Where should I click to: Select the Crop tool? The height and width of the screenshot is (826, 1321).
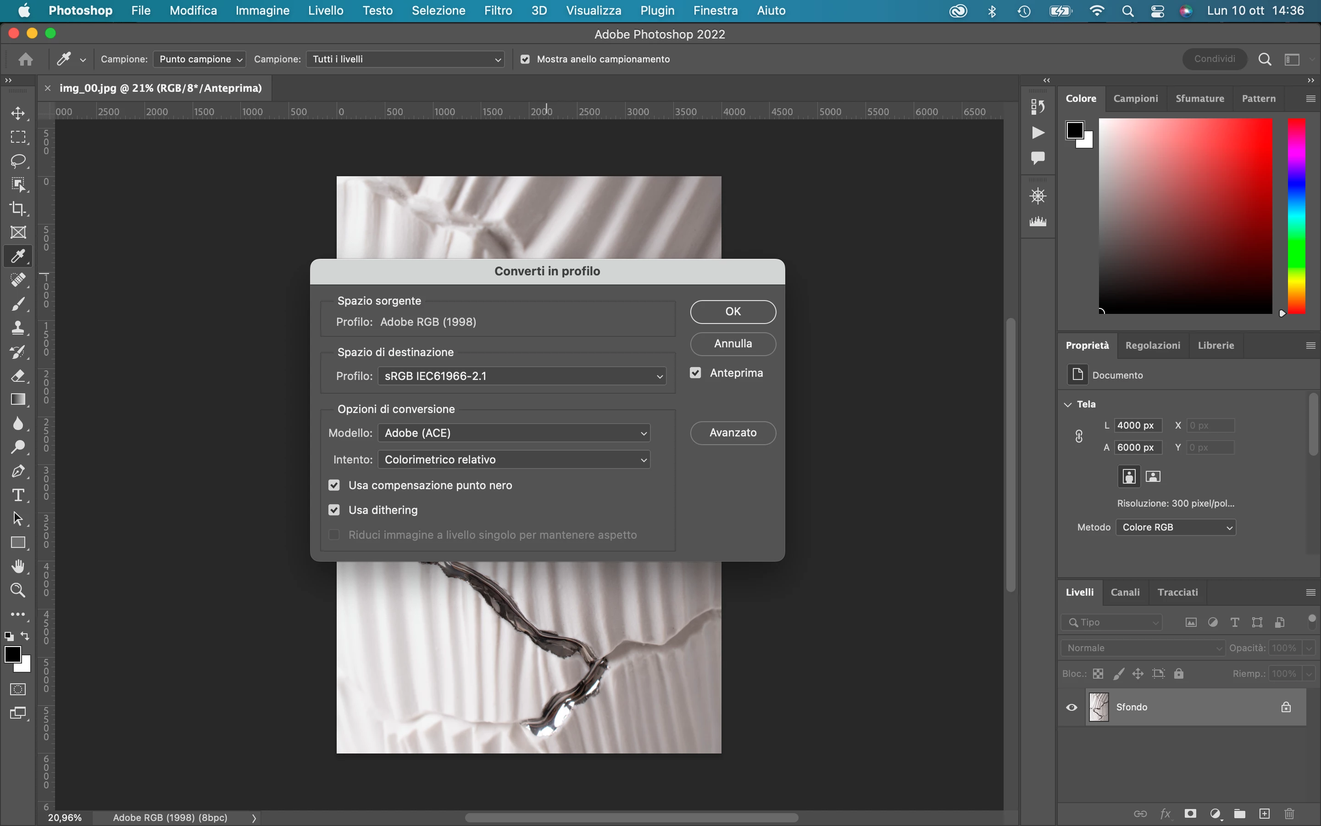point(18,209)
